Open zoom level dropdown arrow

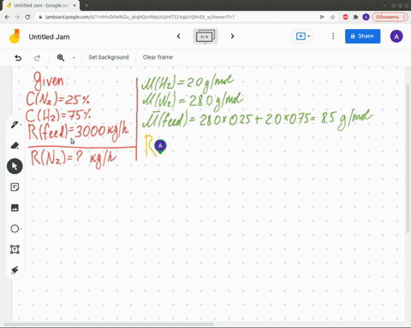[74, 58]
